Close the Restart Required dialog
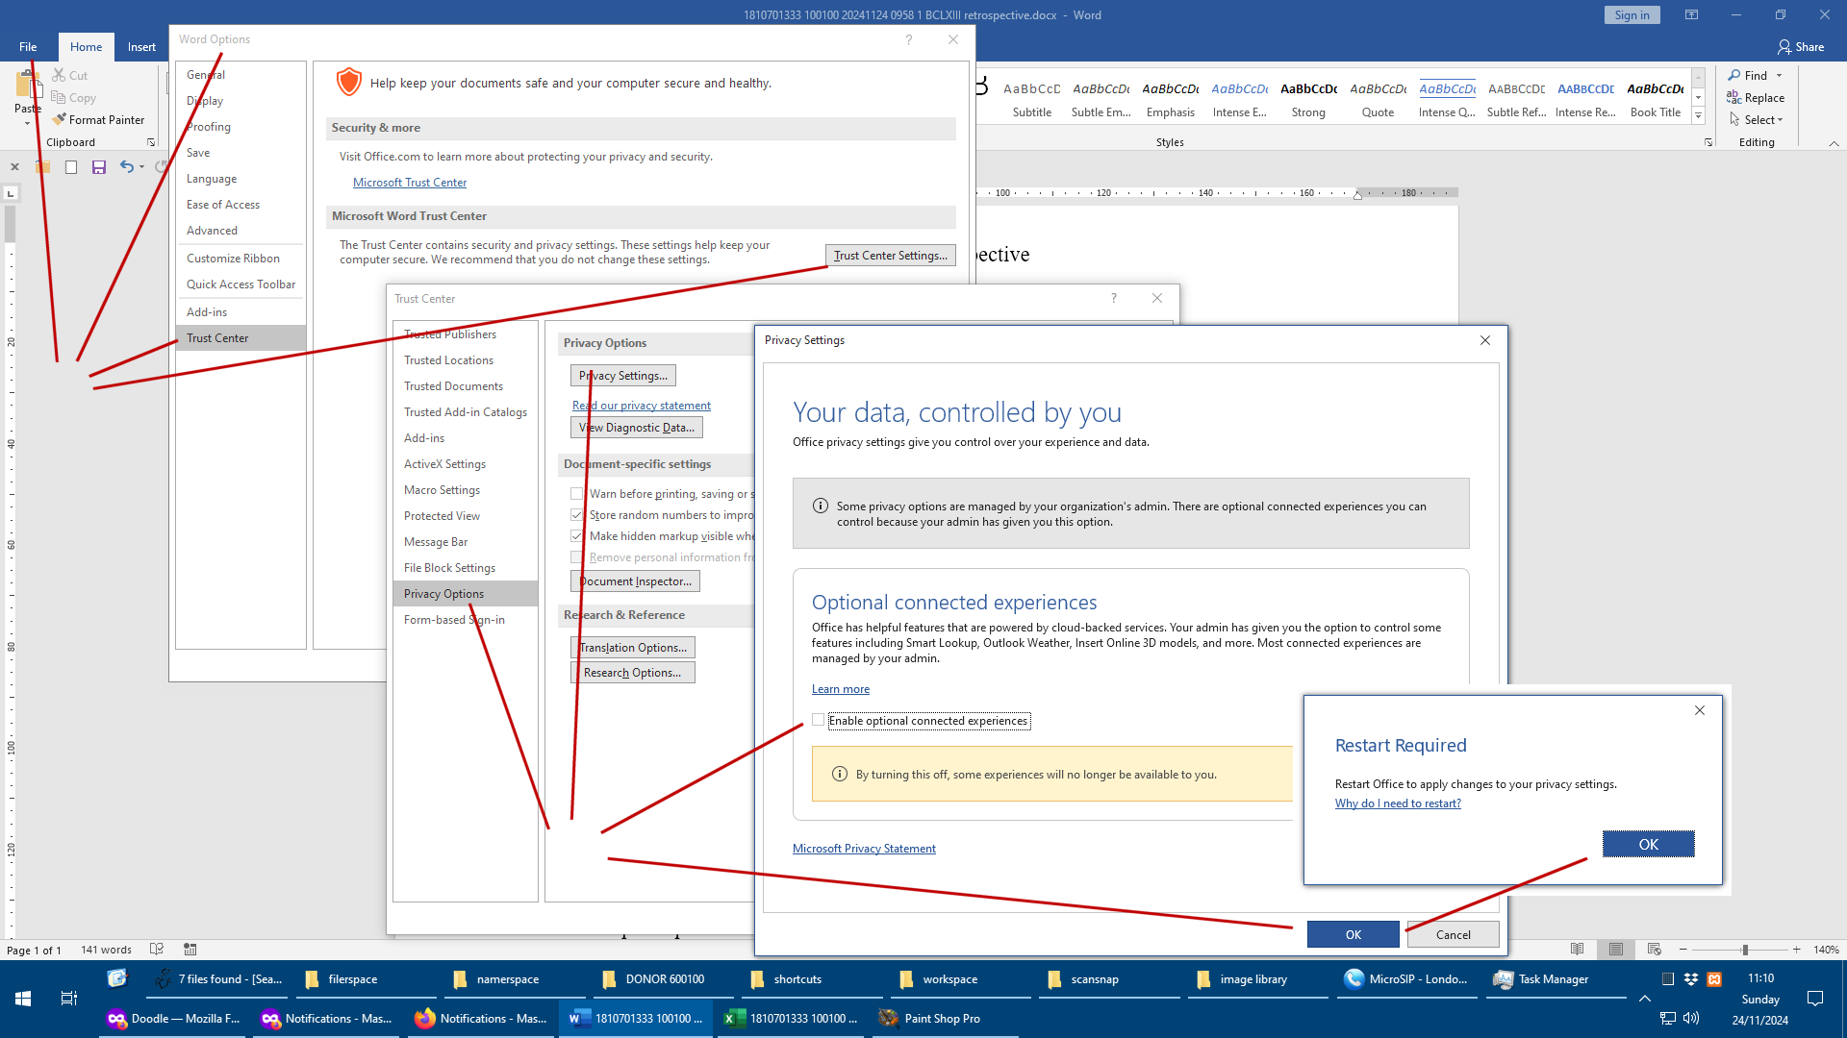 [1700, 710]
